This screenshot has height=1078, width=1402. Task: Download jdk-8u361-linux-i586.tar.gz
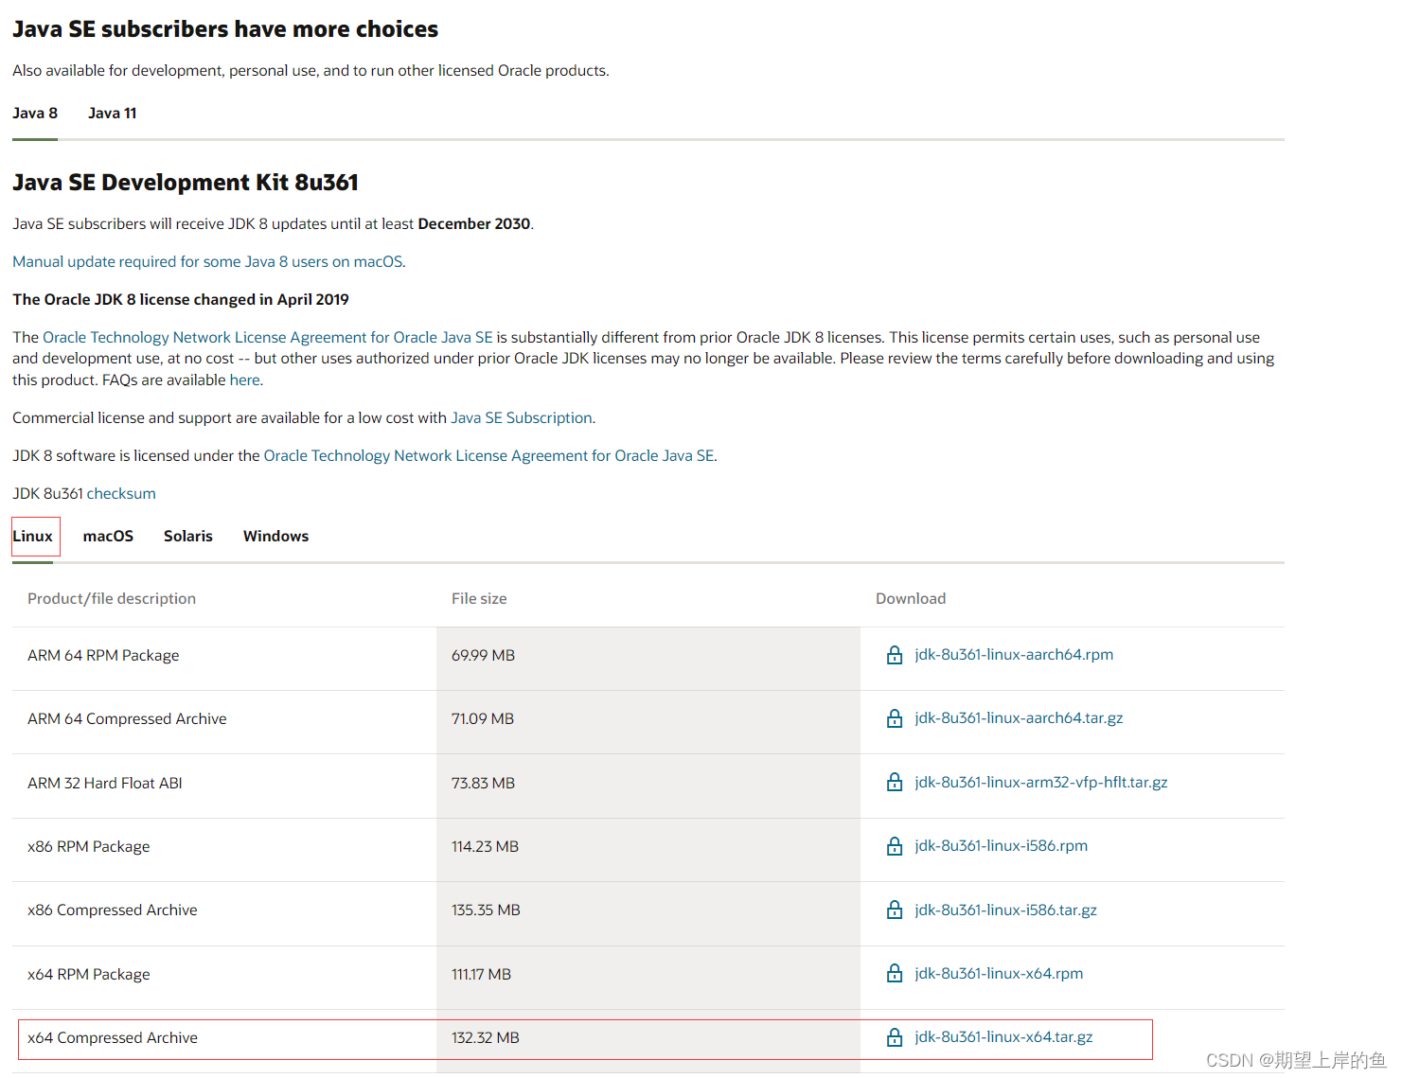[1006, 910]
